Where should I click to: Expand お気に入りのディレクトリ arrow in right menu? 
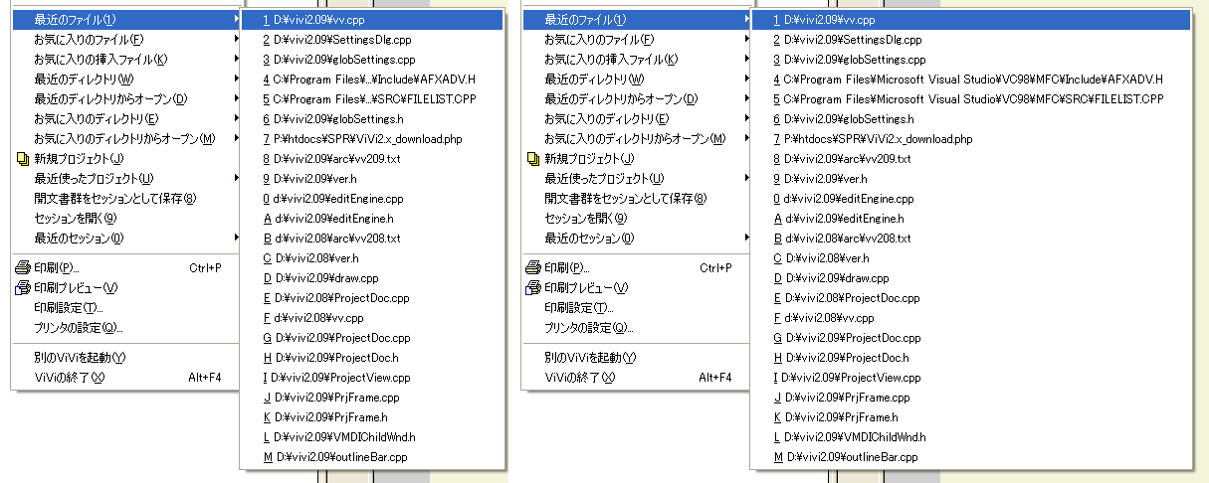pos(746,119)
